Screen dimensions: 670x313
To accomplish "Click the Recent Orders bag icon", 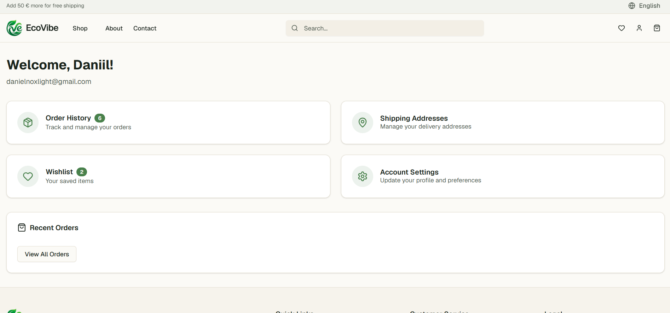I will tap(22, 227).
